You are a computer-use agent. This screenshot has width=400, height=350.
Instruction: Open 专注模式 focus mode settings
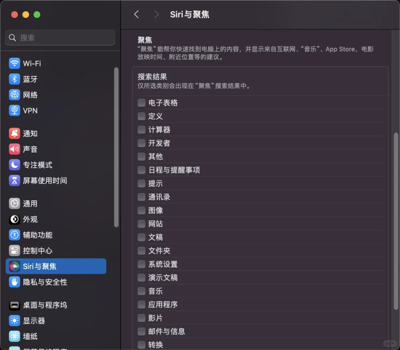(x=15, y=165)
